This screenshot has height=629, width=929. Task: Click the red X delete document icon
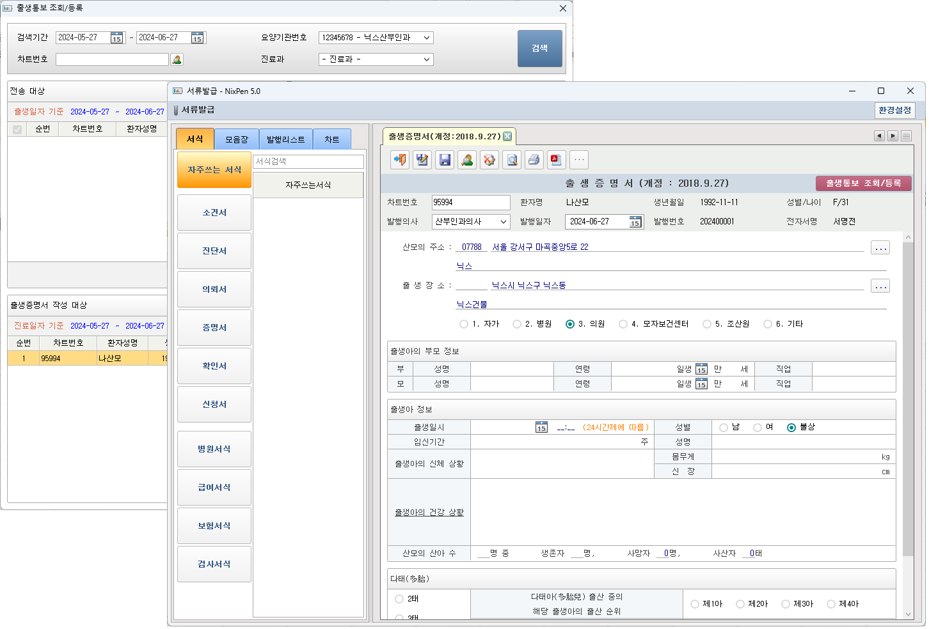(x=489, y=160)
